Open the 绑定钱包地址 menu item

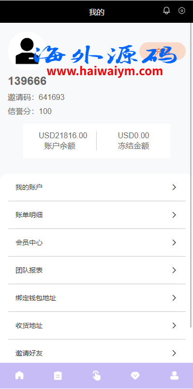(97, 298)
